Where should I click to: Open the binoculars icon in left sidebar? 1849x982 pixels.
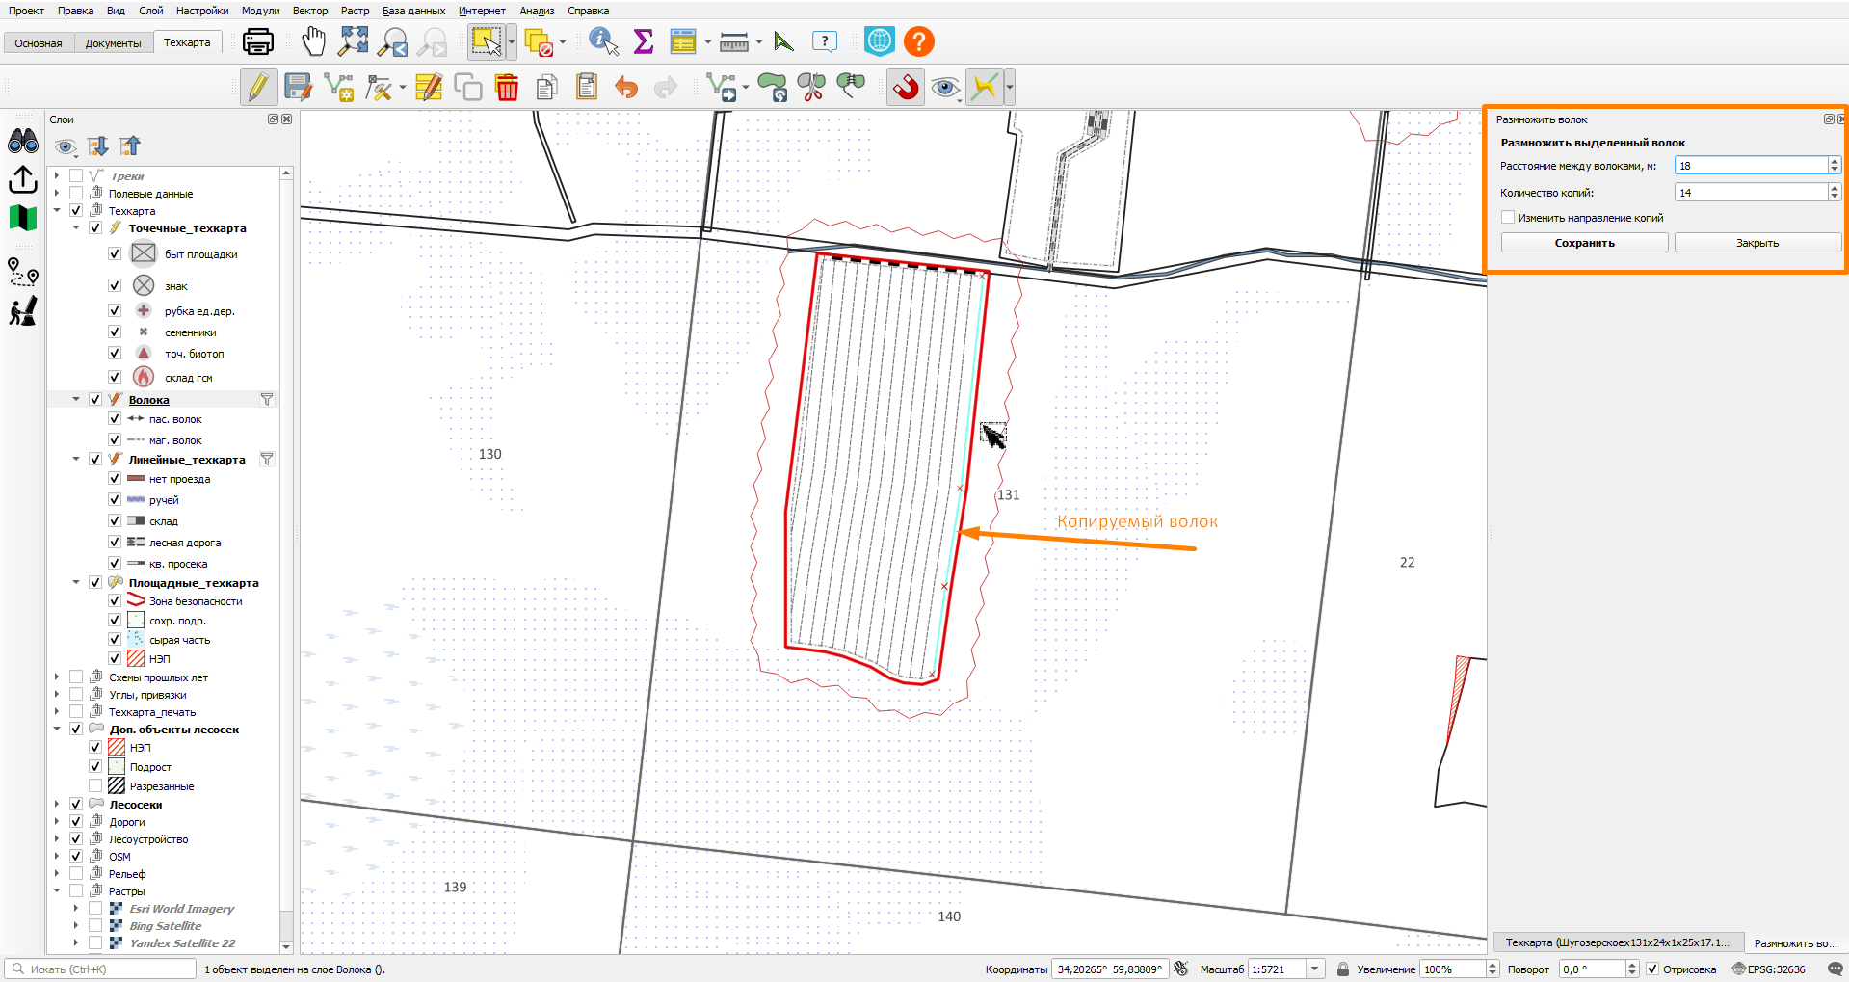point(22,142)
